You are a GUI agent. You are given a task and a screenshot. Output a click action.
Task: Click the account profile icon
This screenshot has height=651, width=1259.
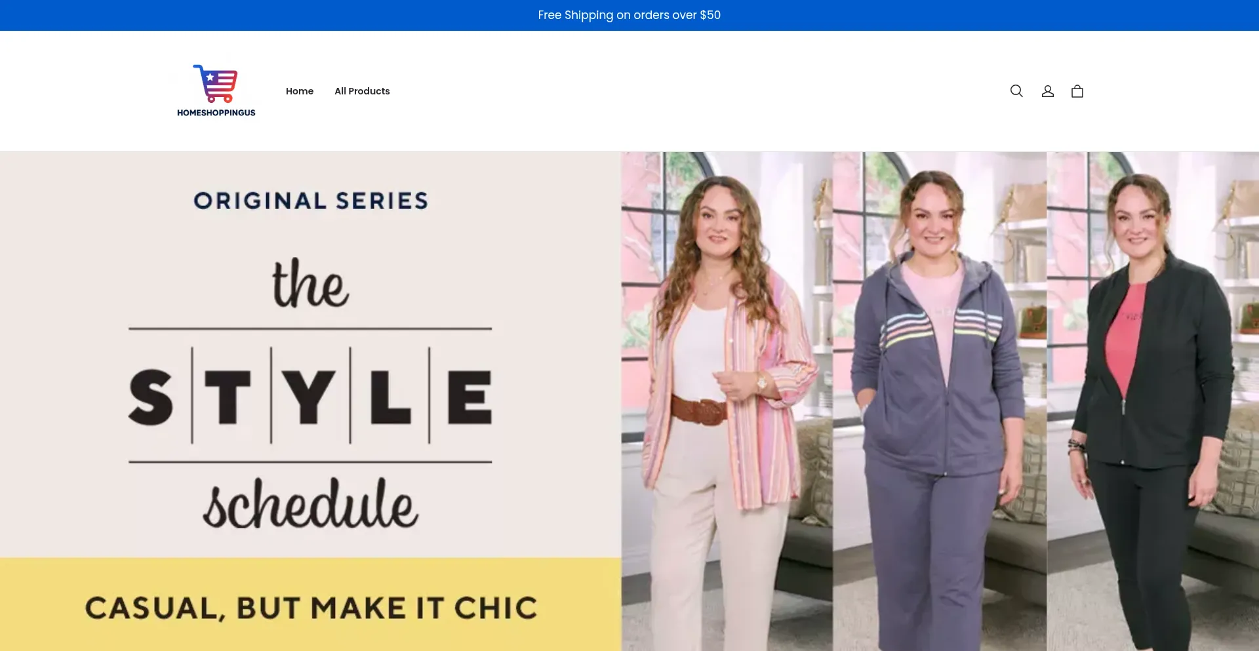(1048, 91)
